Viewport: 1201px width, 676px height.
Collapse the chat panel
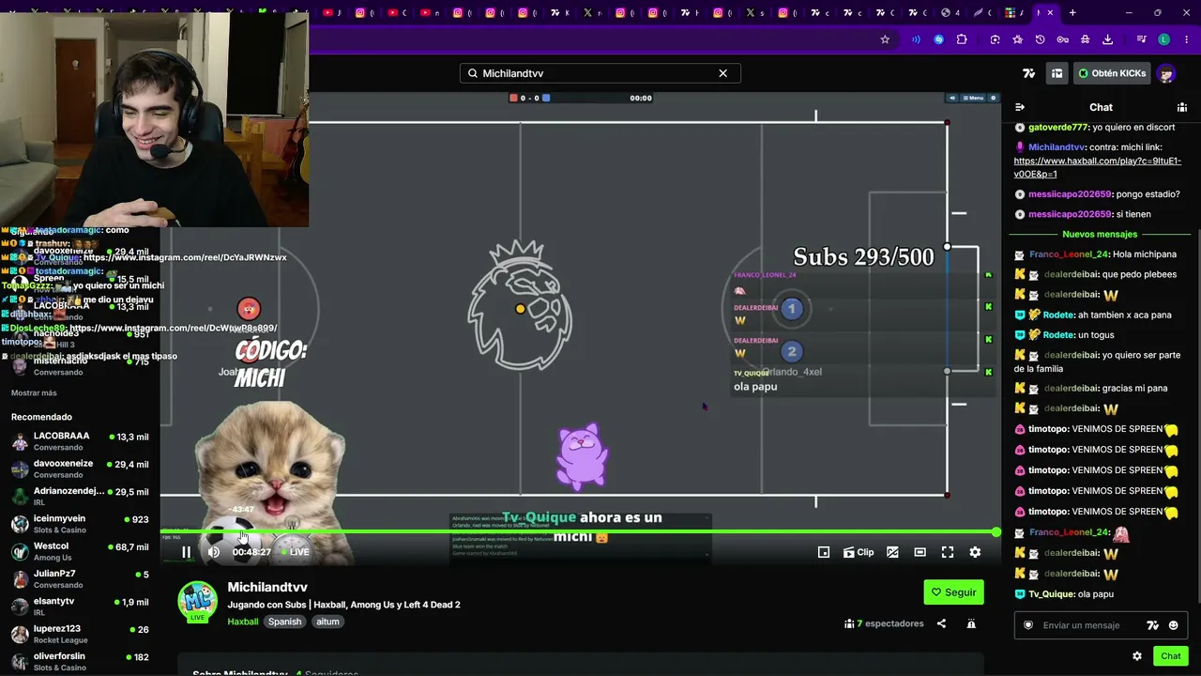coord(1020,107)
